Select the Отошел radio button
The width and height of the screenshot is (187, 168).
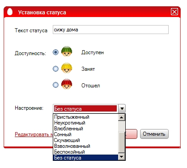(55, 85)
